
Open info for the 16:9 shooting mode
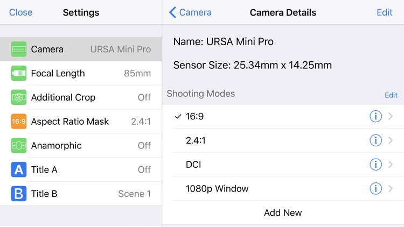(x=375, y=116)
